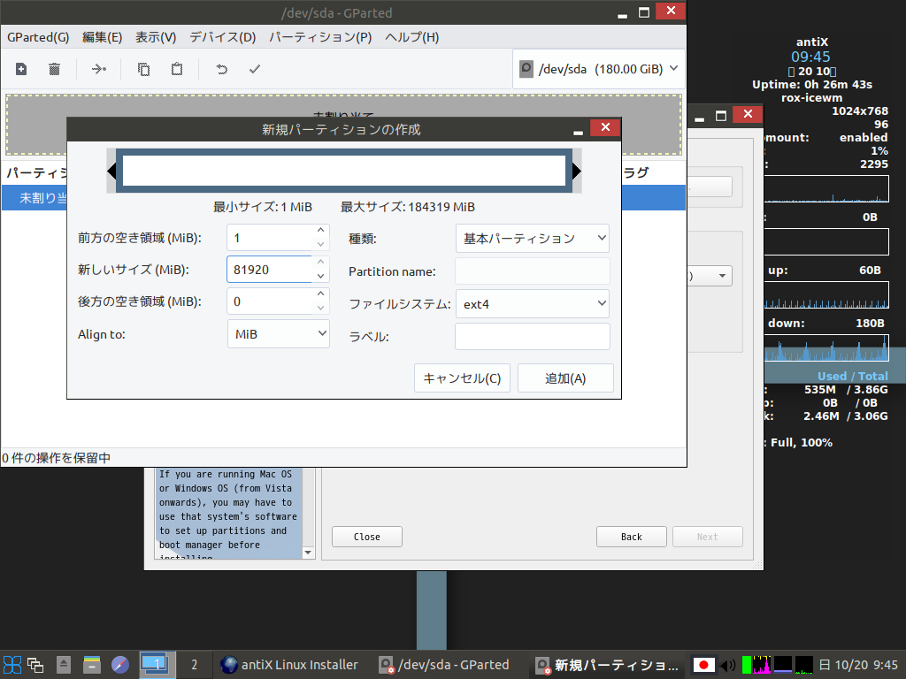Decrease 後方の空き領域 value with down arrow
This screenshot has height=679, width=906.
tap(320, 308)
